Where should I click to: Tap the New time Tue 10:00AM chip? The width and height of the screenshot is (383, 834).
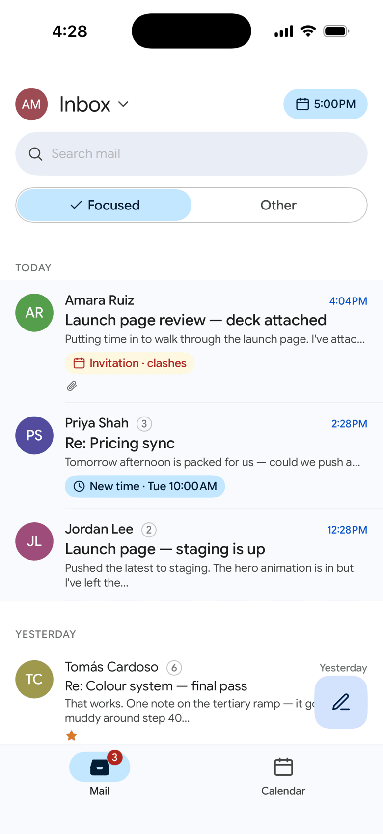pos(145,486)
